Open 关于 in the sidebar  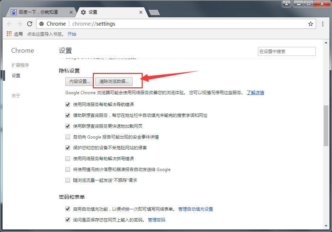pyautogui.click(x=16, y=96)
